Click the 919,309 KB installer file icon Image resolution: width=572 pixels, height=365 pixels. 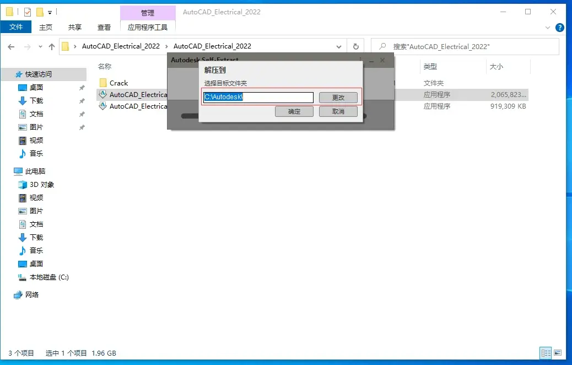click(x=103, y=106)
